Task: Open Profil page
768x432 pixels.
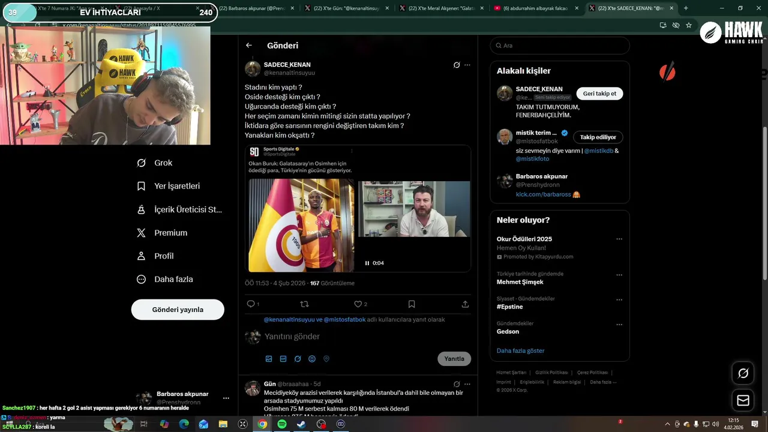Action: (155, 256)
